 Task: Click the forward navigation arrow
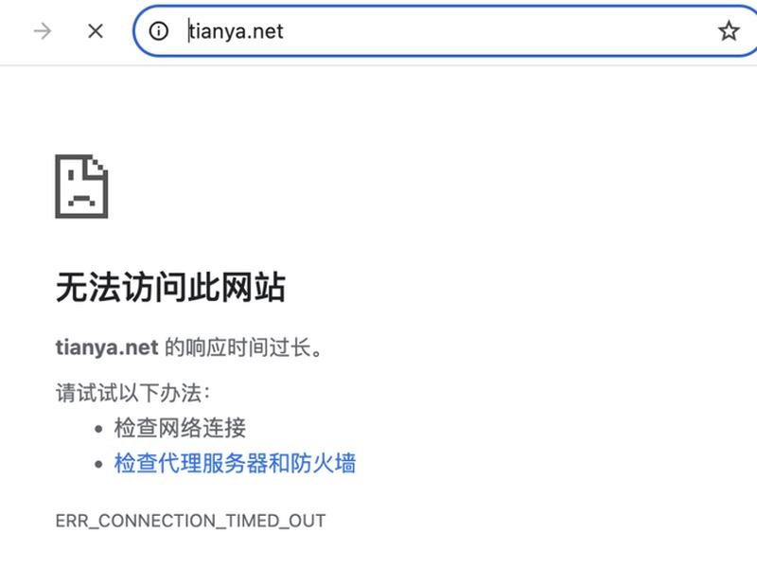coord(43,31)
